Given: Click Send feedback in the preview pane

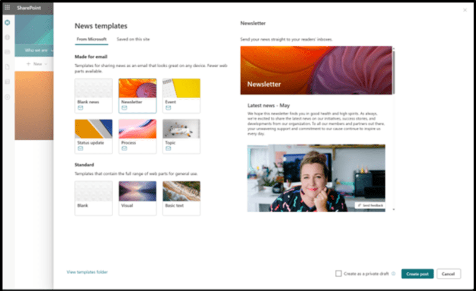Looking at the screenshot, I should pos(370,205).
